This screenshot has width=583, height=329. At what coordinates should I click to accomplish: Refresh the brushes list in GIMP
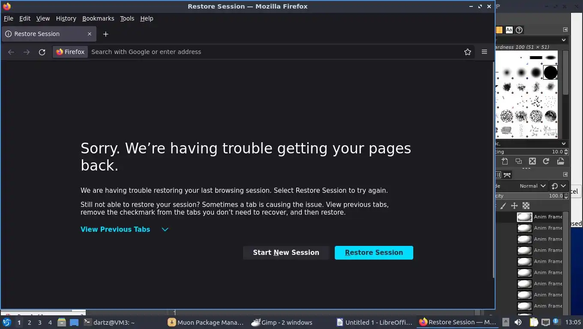pyautogui.click(x=546, y=162)
